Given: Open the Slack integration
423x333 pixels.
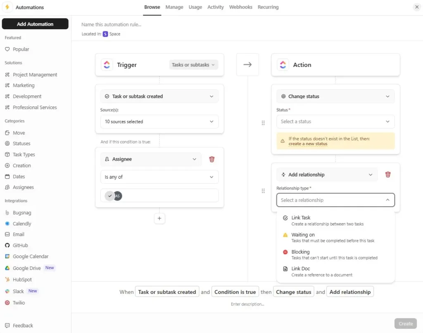Looking at the screenshot, I should tap(14, 291).
